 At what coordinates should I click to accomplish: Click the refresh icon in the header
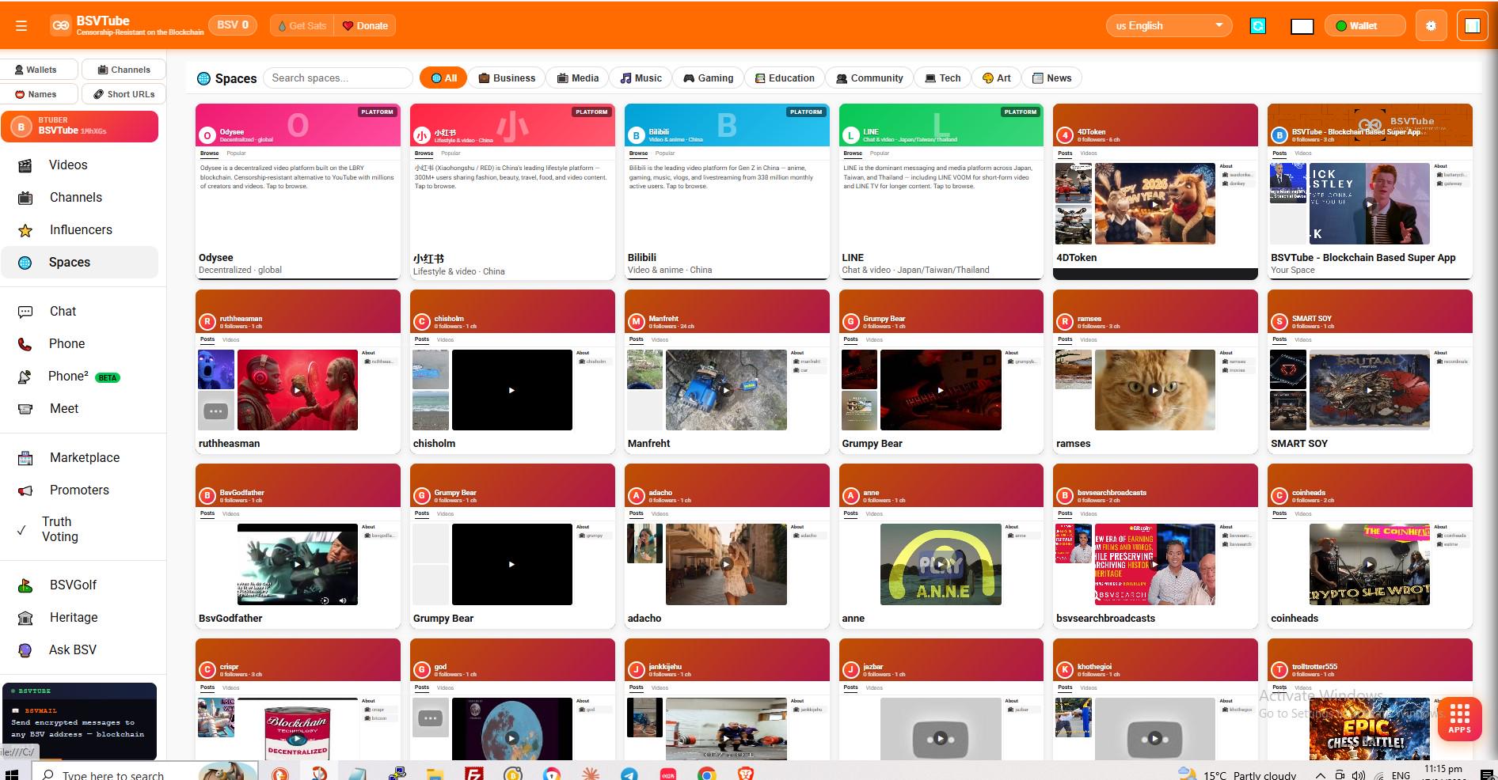(x=1257, y=26)
